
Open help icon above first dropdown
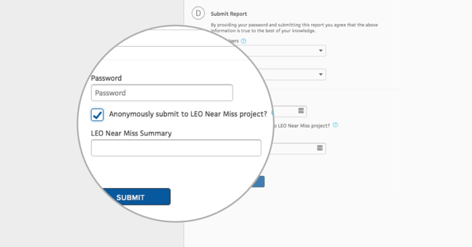click(x=243, y=41)
